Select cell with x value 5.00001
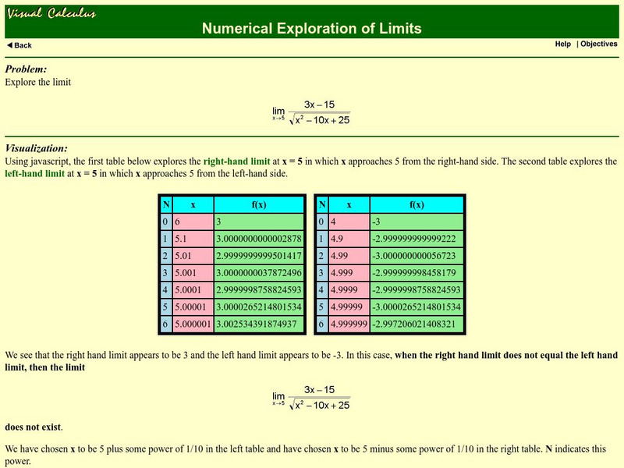Screen dimensions: 624x468 193,307
